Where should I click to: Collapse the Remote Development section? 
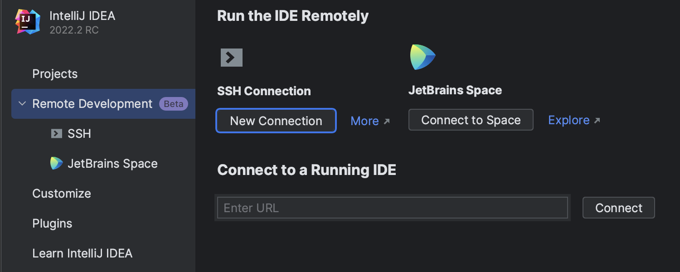(22, 104)
